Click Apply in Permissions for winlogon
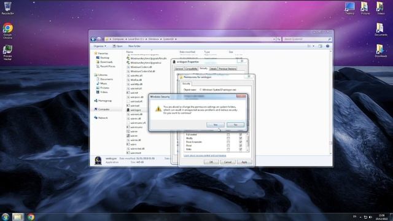The width and height of the screenshot is (393, 221). [244, 162]
